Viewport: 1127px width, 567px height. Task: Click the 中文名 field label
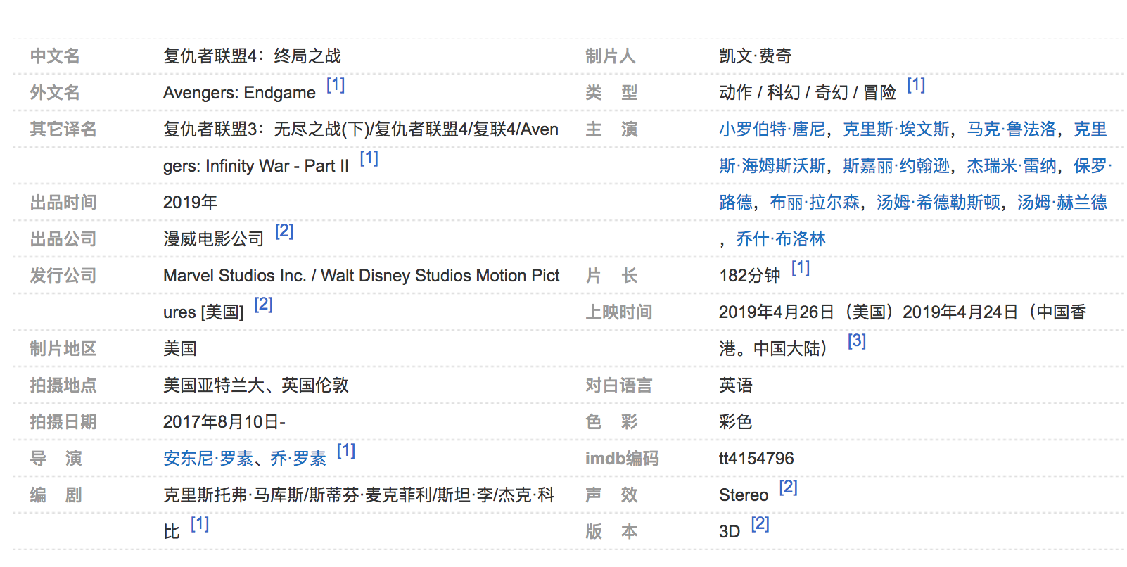pos(55,56)
